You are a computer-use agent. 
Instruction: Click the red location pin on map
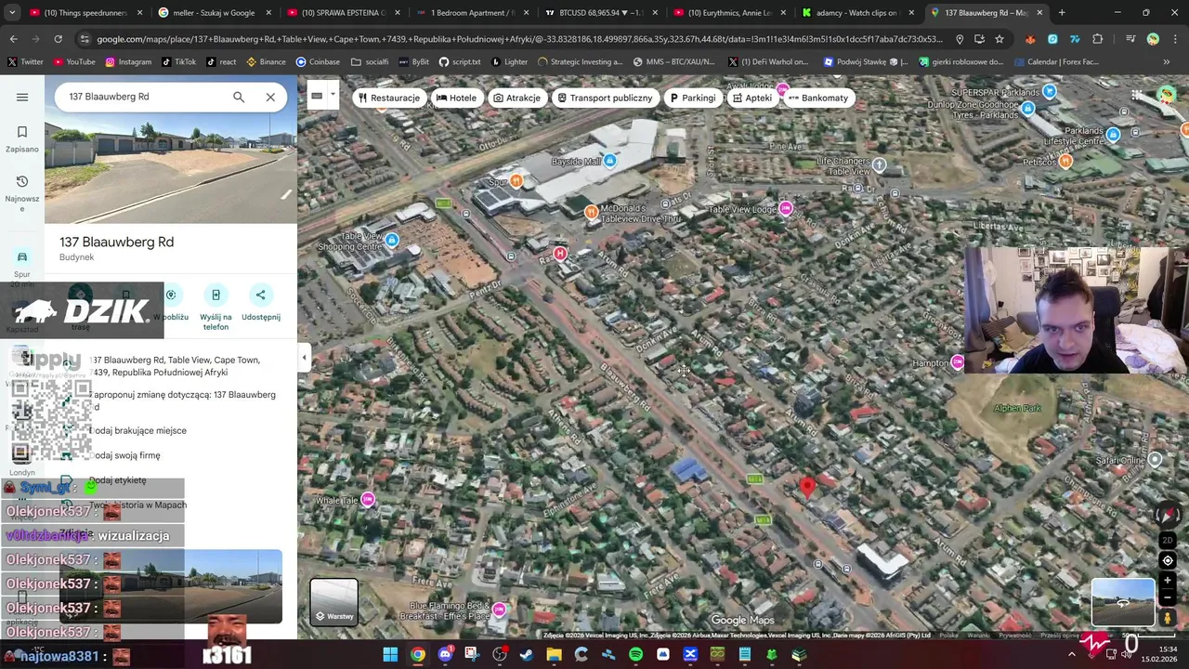click(807, 487)
